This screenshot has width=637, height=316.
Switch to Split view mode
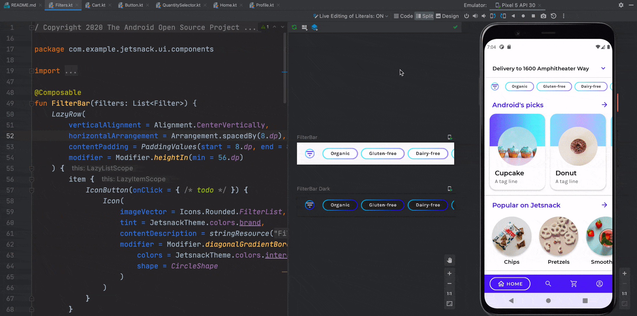[424, 16]
